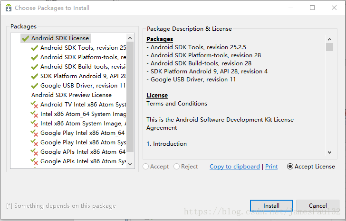This screenshot has height=221, width=346.
Task: Select Google APIs Intel x86 Atom Sys row
Action: coord(78,161)
